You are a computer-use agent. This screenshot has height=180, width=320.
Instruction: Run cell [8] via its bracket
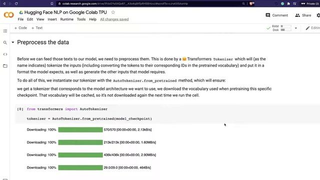[20, 109]
